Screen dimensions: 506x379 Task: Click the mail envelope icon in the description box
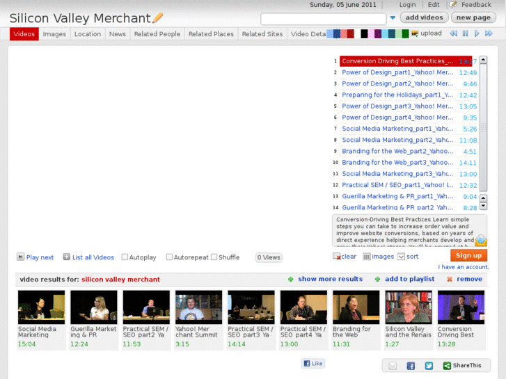(x=481, y=241)
